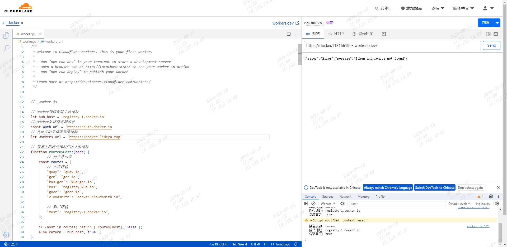Open the deploy button dropdown arrow
Image resolution: width=507 pixels, height=247 pixels.
point(497,23)
